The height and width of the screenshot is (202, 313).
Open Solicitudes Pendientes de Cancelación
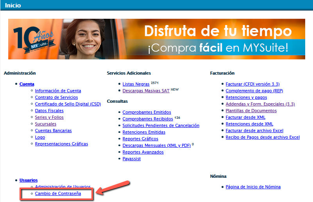pyautogui.click(x=161, y=125)
